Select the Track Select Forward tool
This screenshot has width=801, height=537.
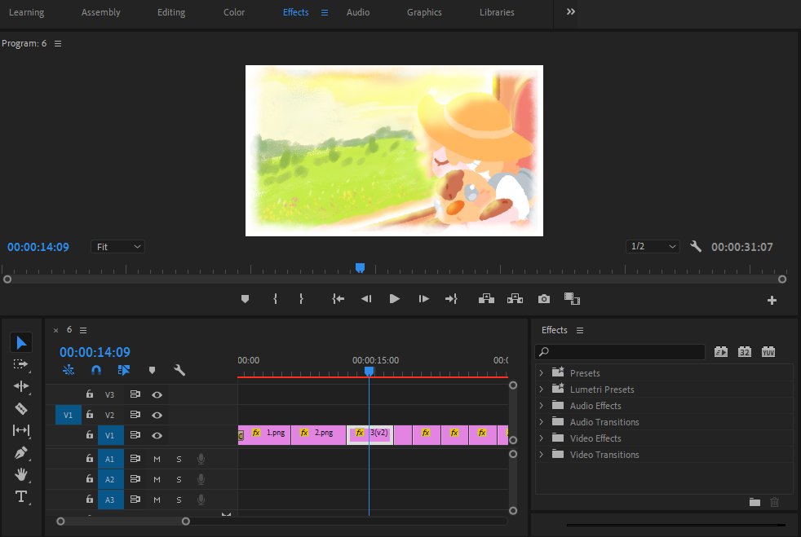tap(21, 364)
